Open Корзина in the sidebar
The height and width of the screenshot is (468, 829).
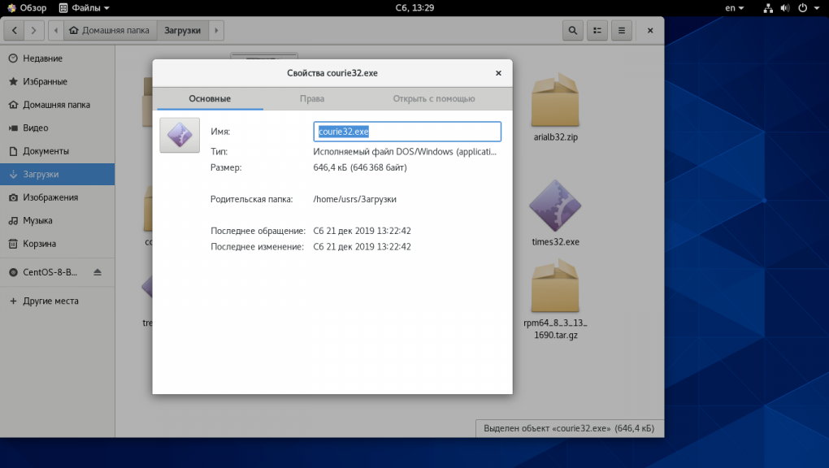(x=39, y=243)
